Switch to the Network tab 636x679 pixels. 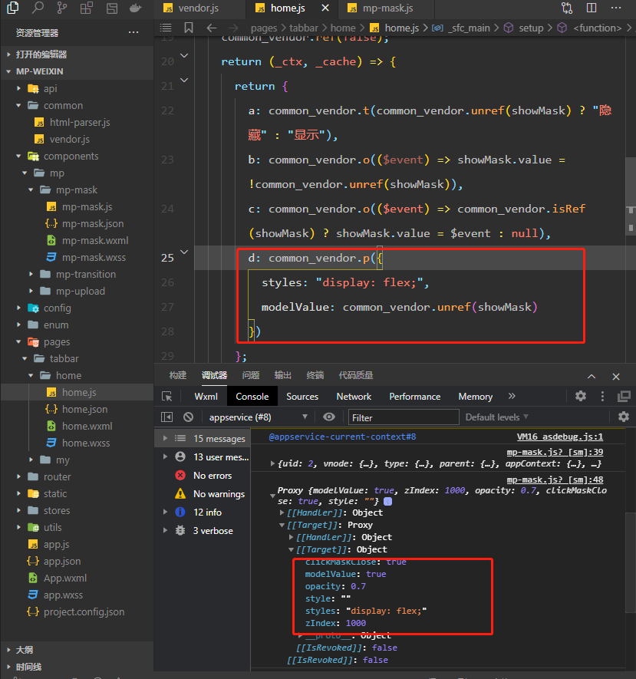click(x=354, y=396)
